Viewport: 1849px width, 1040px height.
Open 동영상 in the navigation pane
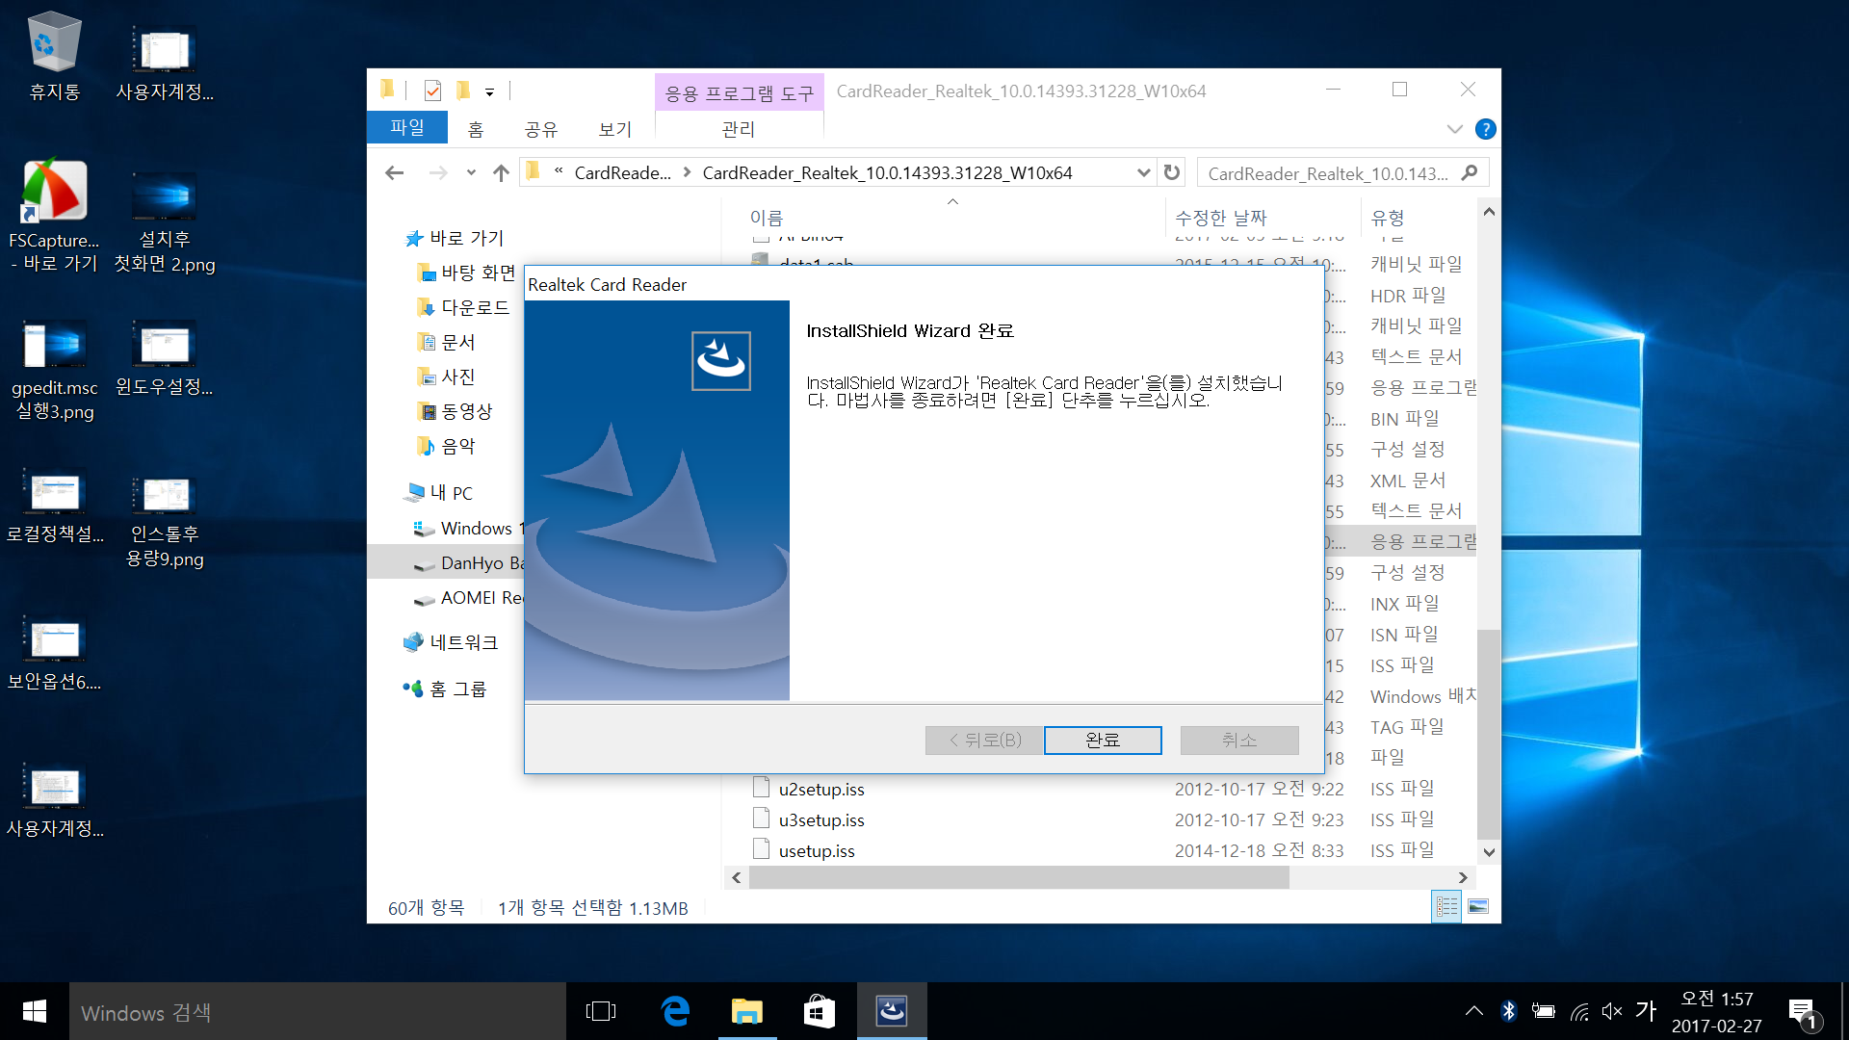(x=456, y=411)
